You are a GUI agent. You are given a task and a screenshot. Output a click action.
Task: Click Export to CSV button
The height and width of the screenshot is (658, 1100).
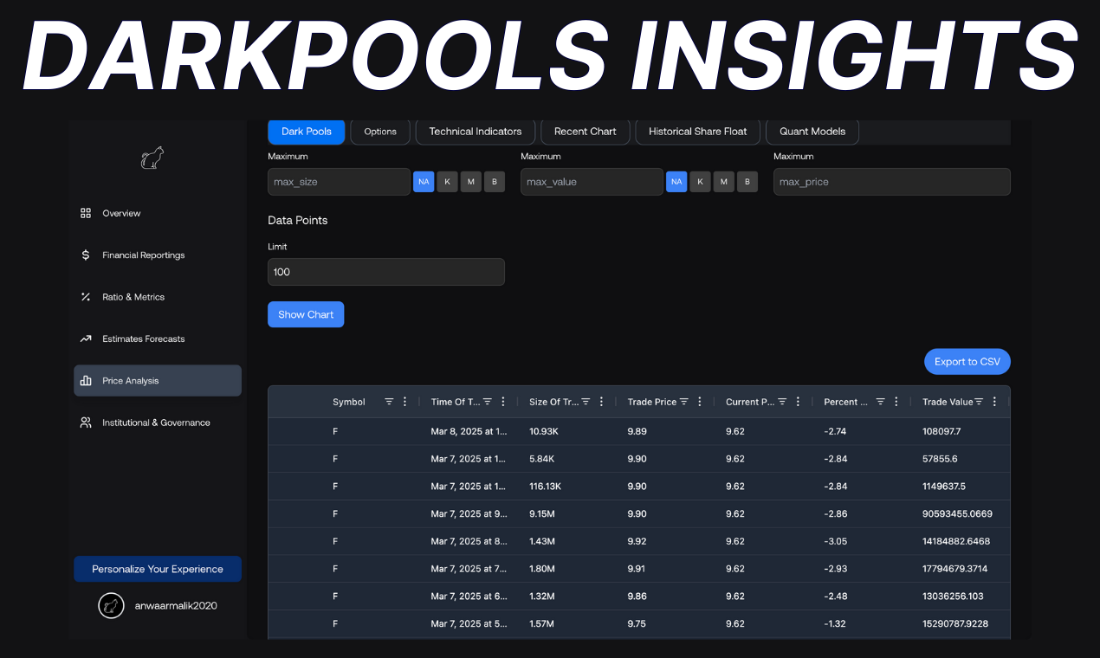(967, 362)
